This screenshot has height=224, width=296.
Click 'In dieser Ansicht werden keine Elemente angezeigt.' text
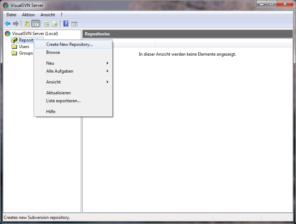tap(187, 54)
